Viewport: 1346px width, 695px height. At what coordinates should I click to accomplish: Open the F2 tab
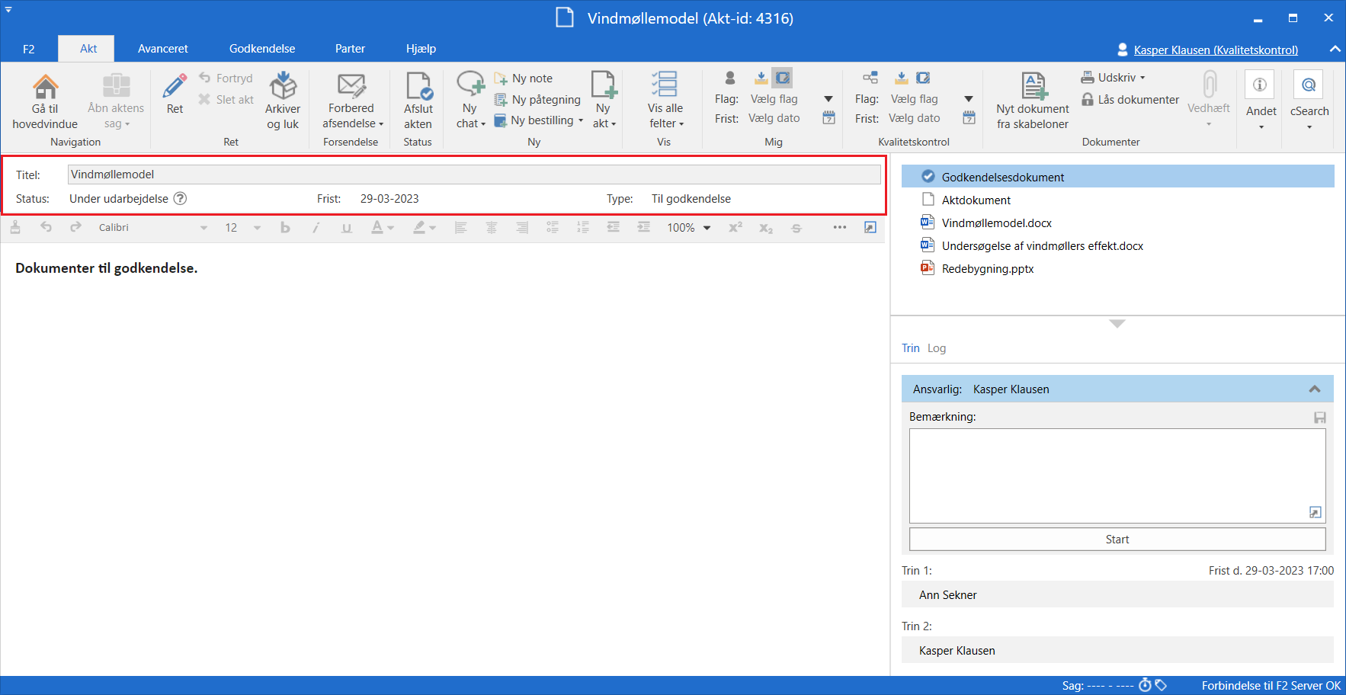click(28, 49)
